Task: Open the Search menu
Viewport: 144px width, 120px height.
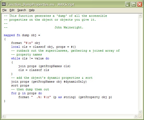Action: [22, 10]
